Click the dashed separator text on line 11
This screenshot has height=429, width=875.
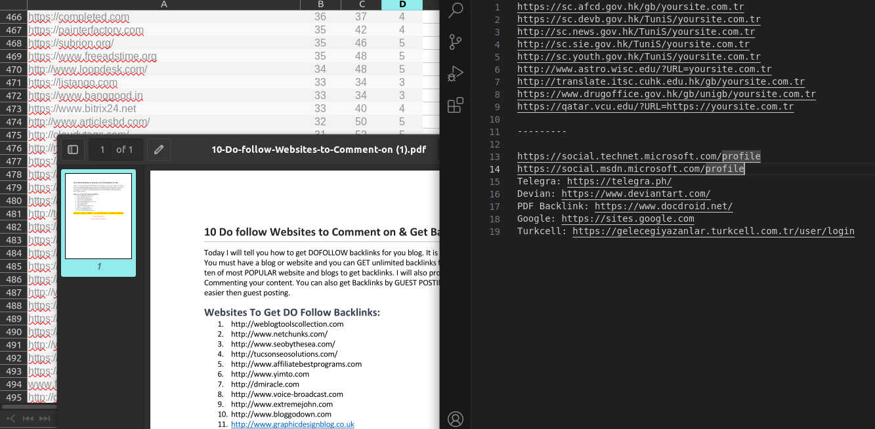[542, 132]
